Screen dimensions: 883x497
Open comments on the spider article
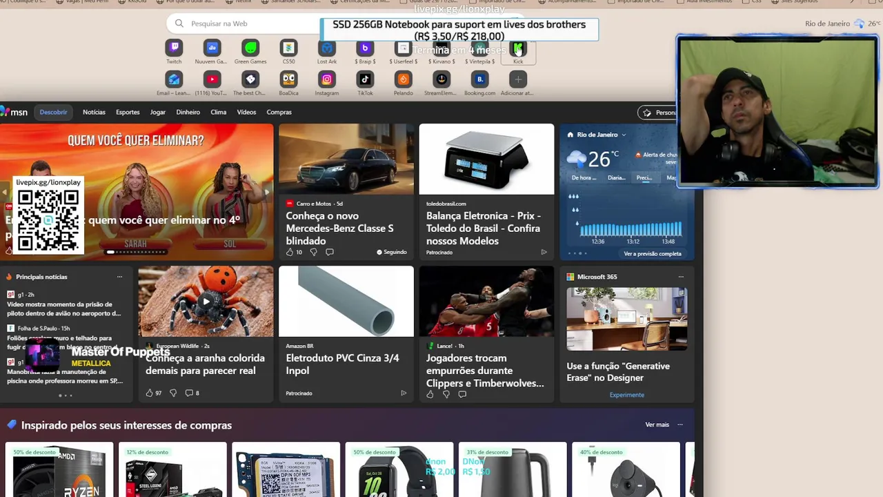pyautogui.click(x=189, y=393)
